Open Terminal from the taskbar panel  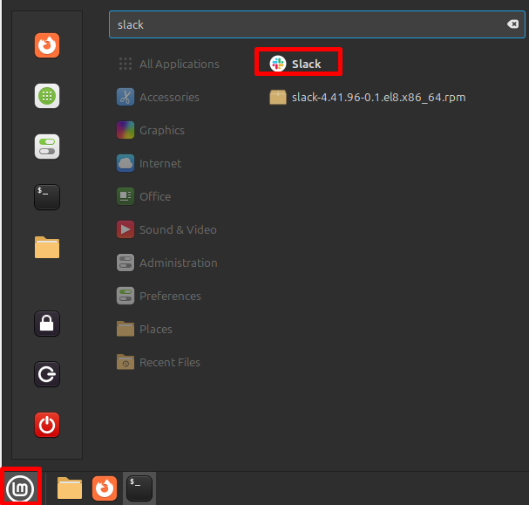coord(139,488)
